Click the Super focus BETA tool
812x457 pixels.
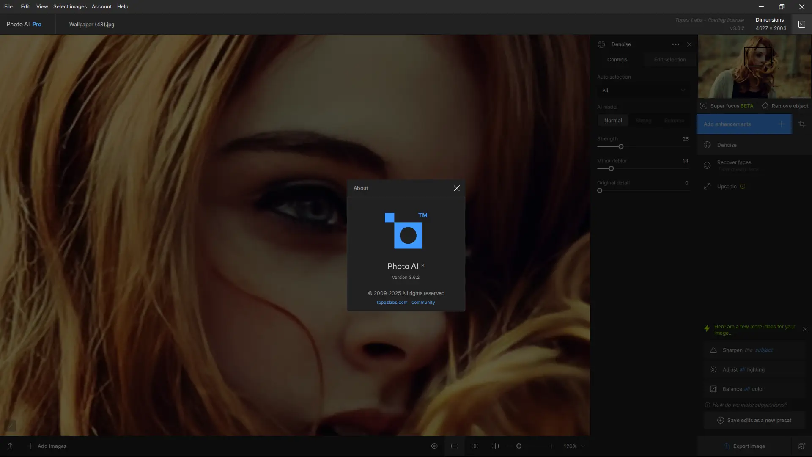(x=727, y=106)
